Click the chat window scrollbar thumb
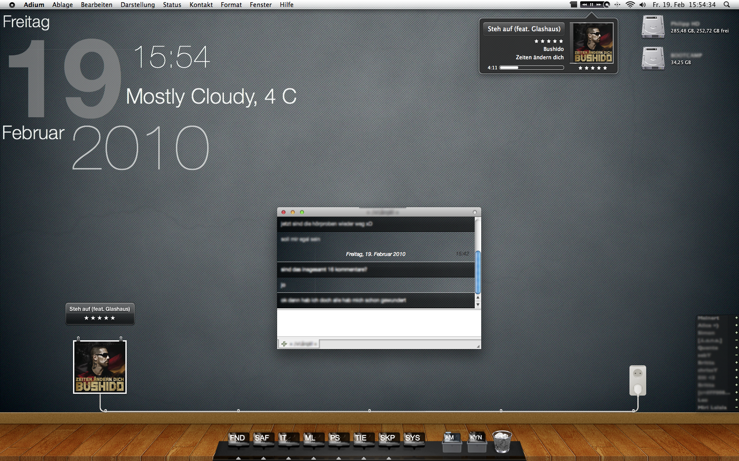 click(x=478, y=272)
